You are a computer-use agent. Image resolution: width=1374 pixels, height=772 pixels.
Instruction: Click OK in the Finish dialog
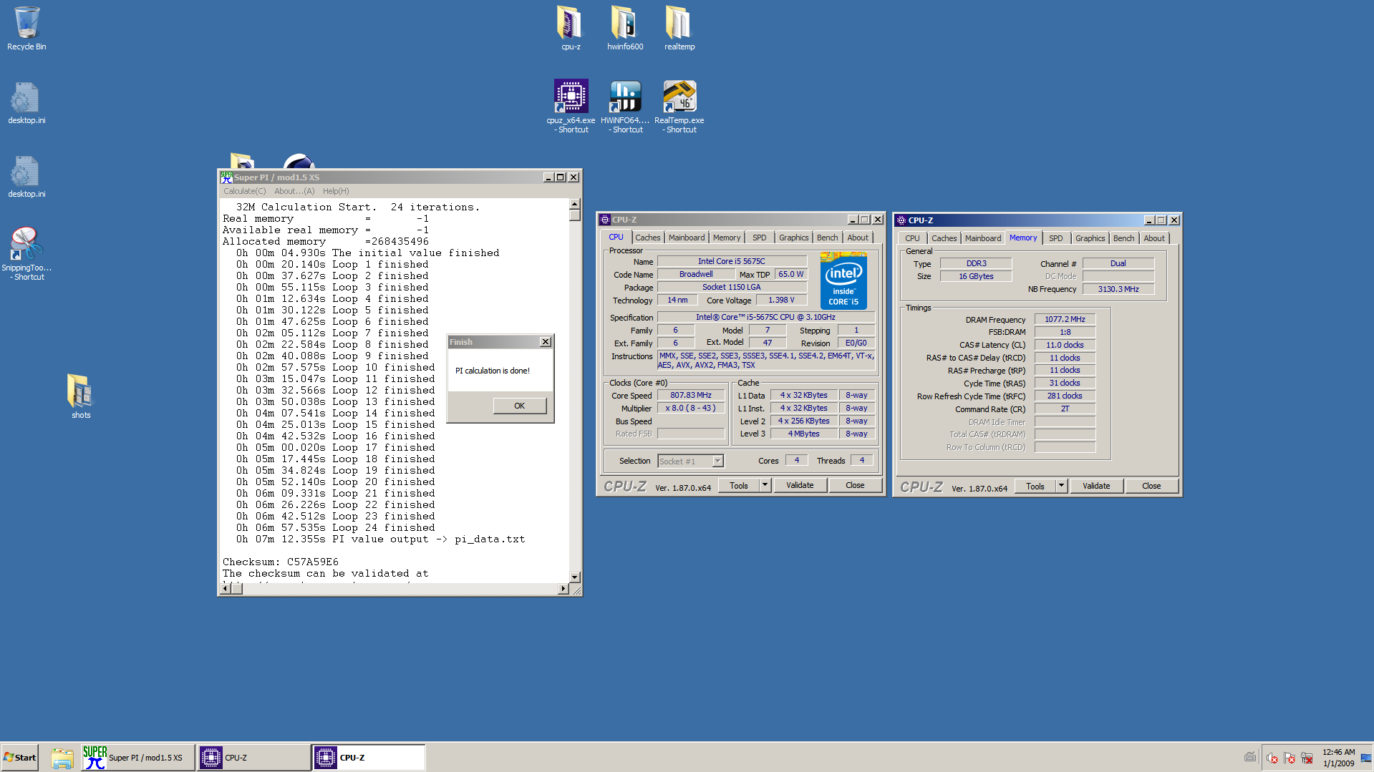tap(520, 406)
